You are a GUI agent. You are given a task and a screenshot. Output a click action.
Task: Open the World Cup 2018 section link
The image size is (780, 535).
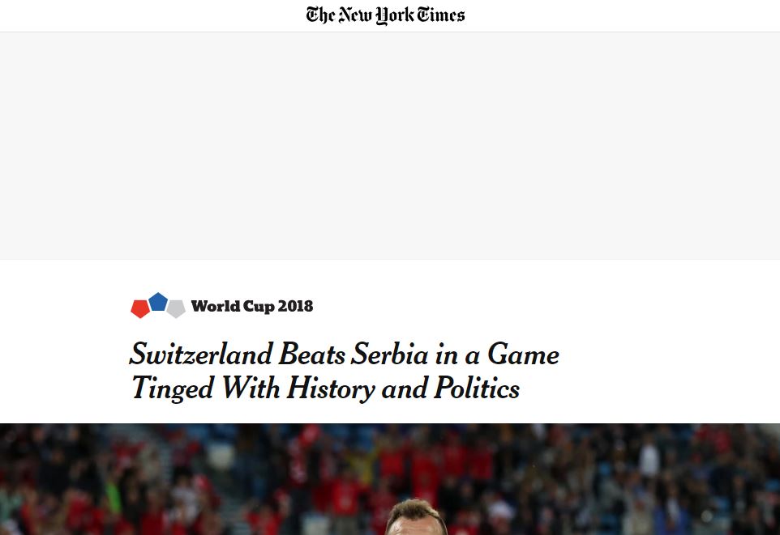coord(251,307)
